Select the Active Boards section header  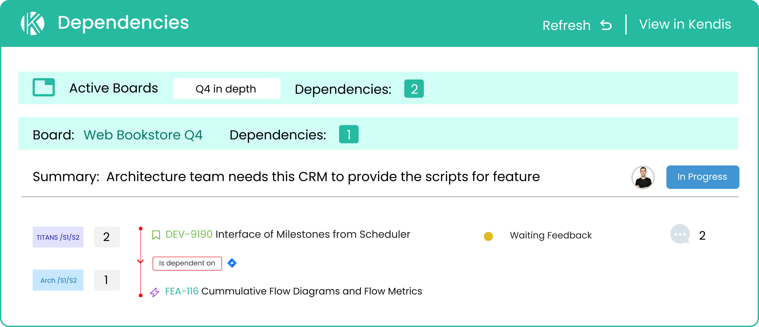pyautogui.click(x=113, y=88)
